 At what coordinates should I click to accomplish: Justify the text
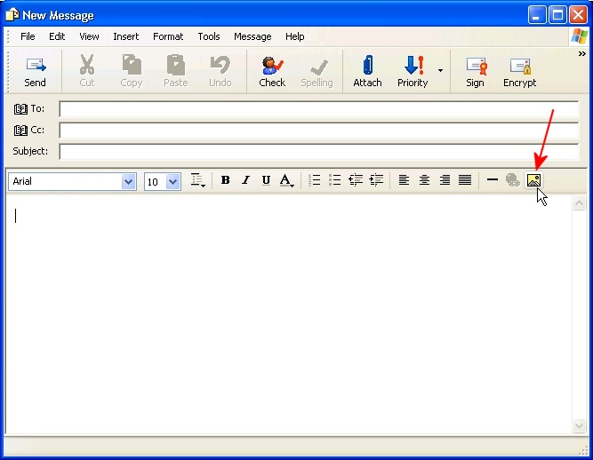point(465,180)
